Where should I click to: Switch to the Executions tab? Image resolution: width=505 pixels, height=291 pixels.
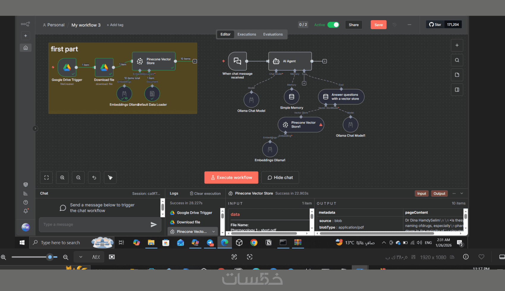tap(247, 34)
